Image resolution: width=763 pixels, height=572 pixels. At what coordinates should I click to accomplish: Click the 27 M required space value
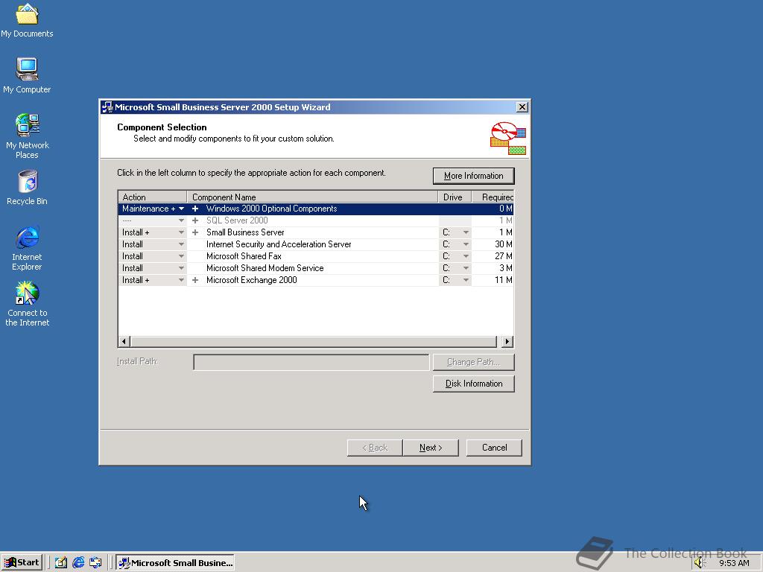point(503,256)
